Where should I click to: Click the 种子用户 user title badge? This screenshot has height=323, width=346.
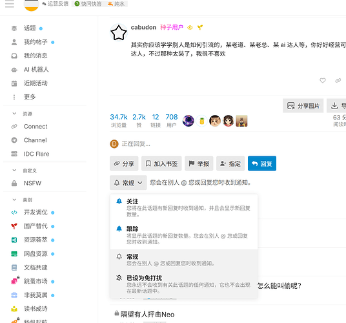(172, 27)
